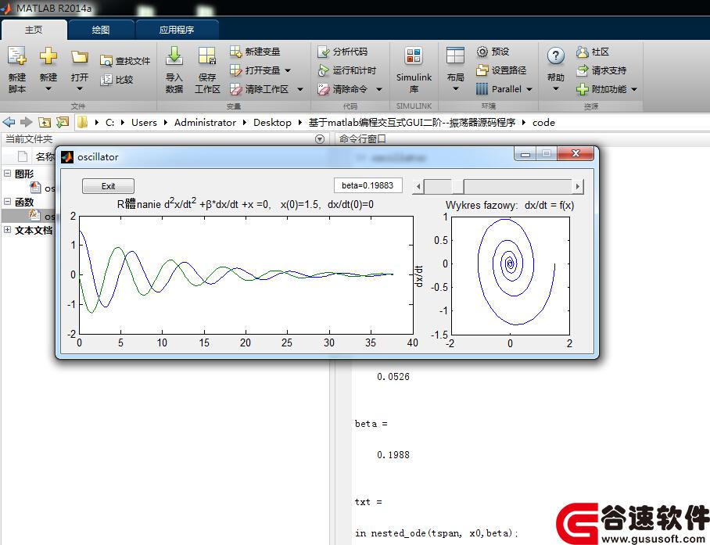Image resolution: width=710 pixels, height=545 pixels.
Task: Open dropdown arrow under Open (打开)
Action: coord(79,88)
